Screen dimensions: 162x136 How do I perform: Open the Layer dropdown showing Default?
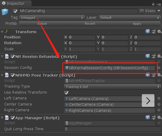[129, 18]
